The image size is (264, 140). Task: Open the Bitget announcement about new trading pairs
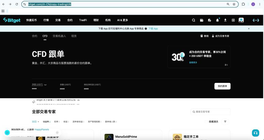56,100
